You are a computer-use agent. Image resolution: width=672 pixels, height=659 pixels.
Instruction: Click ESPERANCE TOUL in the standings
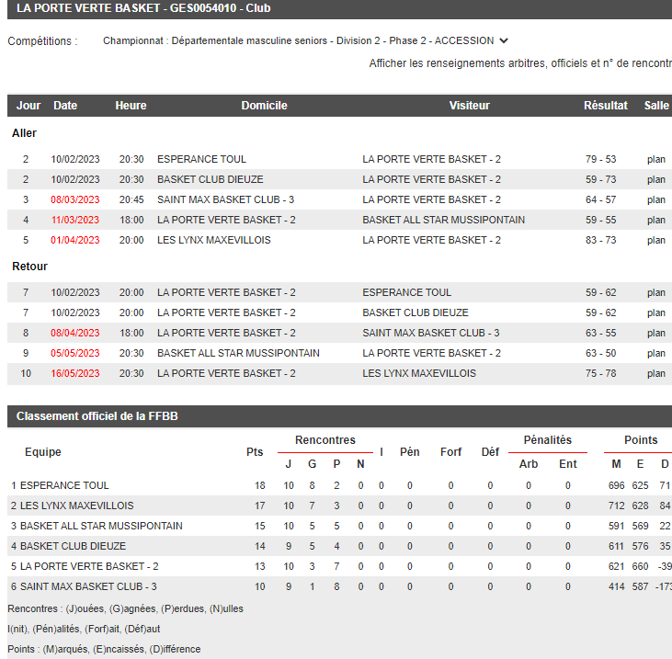point(64,485)
